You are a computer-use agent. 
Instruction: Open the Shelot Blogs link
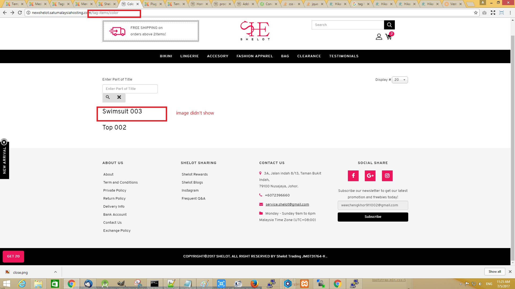(x=192, y=182)
